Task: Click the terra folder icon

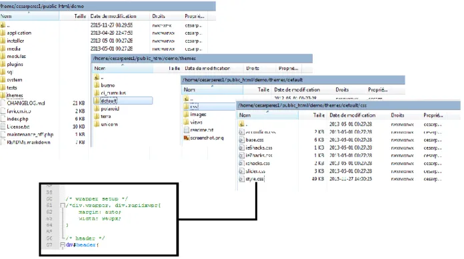Action: click(x=97, y=117)
